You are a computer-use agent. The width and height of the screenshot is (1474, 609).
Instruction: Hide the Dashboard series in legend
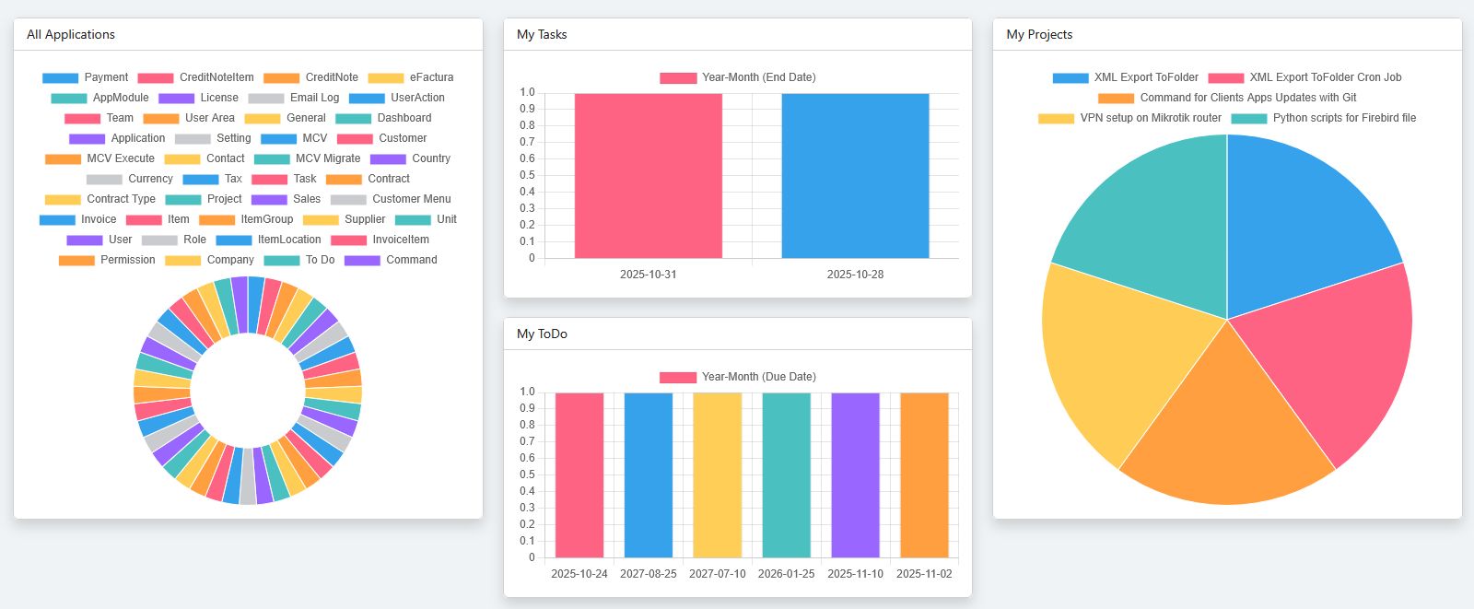[x=383, y=118]
